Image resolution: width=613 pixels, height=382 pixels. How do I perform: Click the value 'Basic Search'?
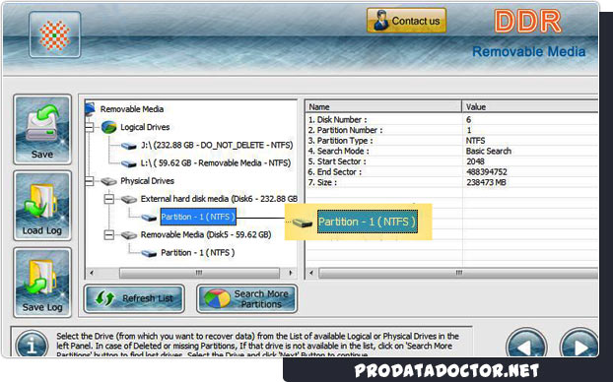click(488, 152)
